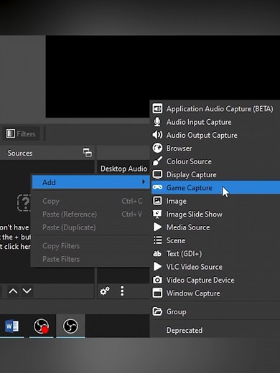Click the Scene list icon
The height and width of the screenshot is (373, 280).
tap(157, 240)
